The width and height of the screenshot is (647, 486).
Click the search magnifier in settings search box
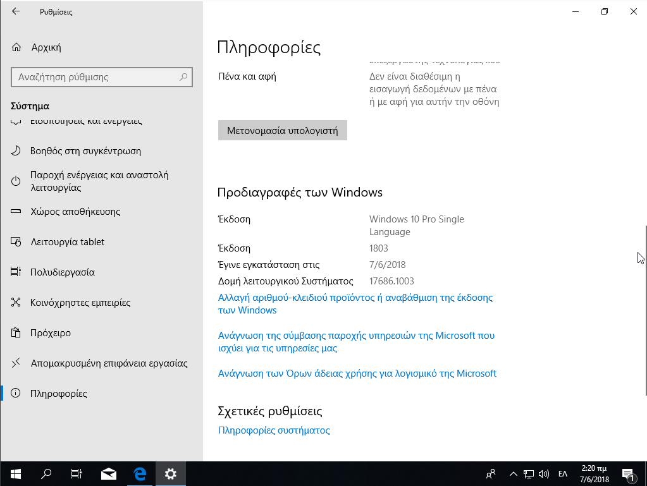pyautogui.click(x=183, y=77)
